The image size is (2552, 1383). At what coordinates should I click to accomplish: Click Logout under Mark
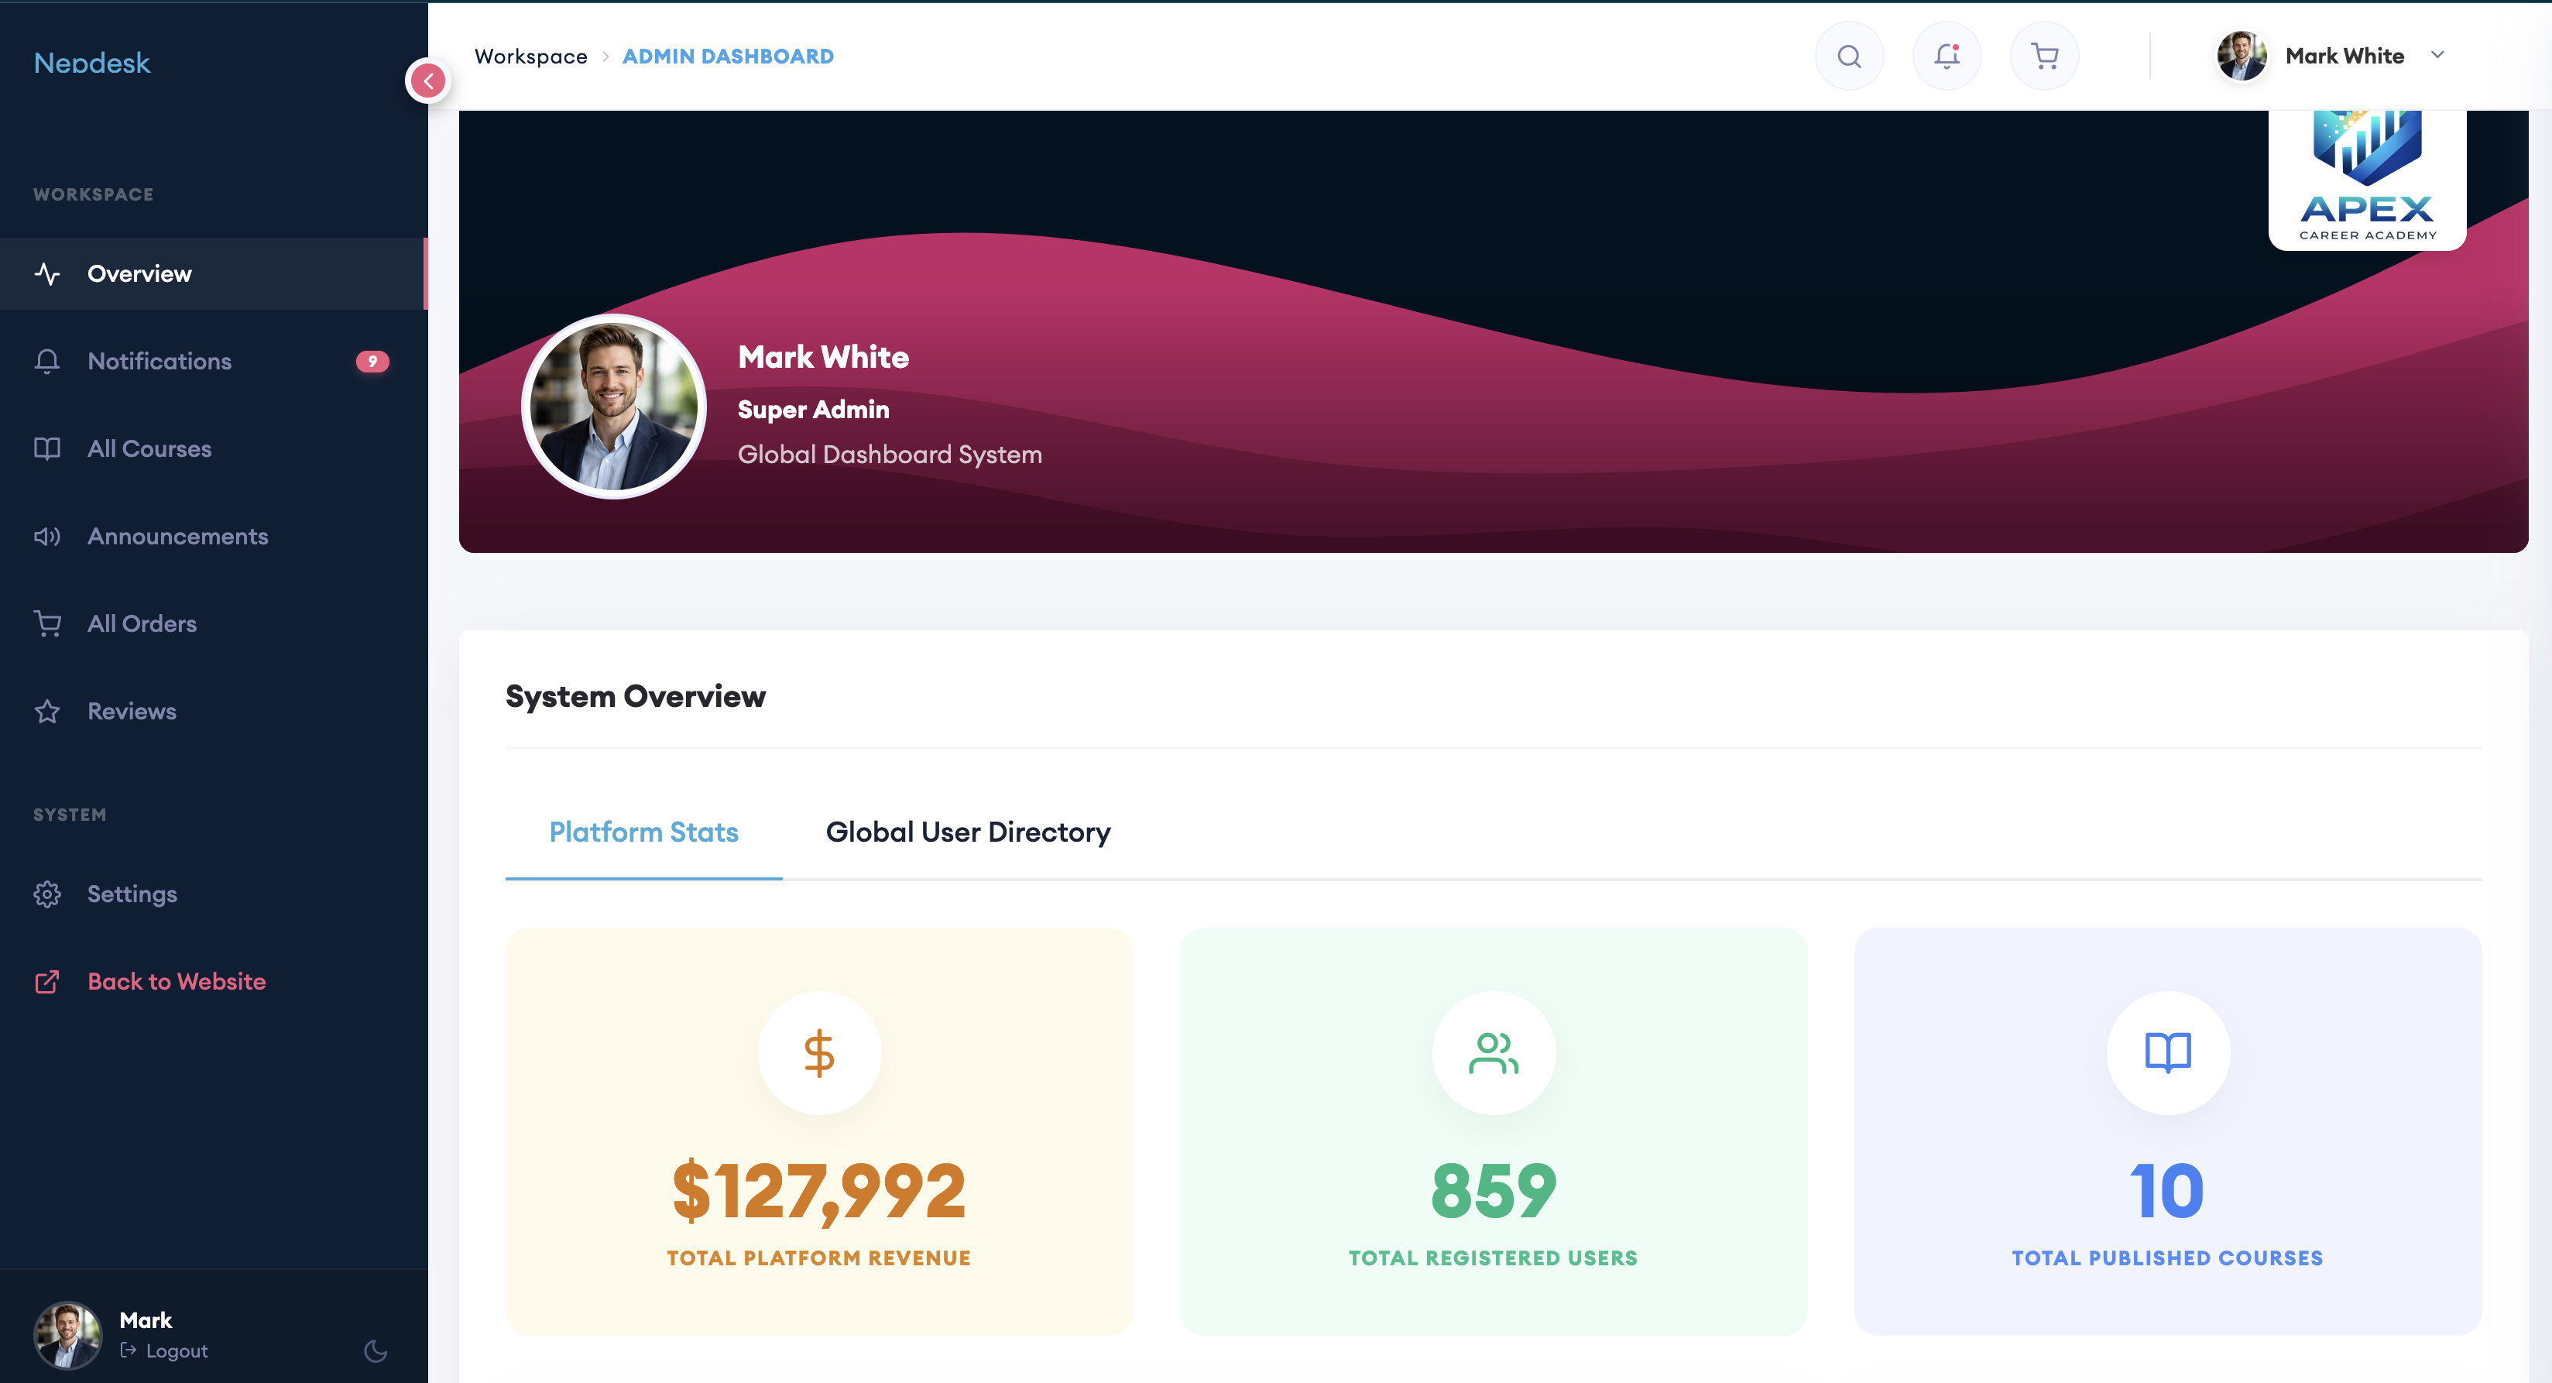175,1351
